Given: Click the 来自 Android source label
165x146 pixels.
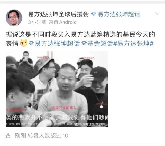Looking at the screenshot, I should 63,22.
